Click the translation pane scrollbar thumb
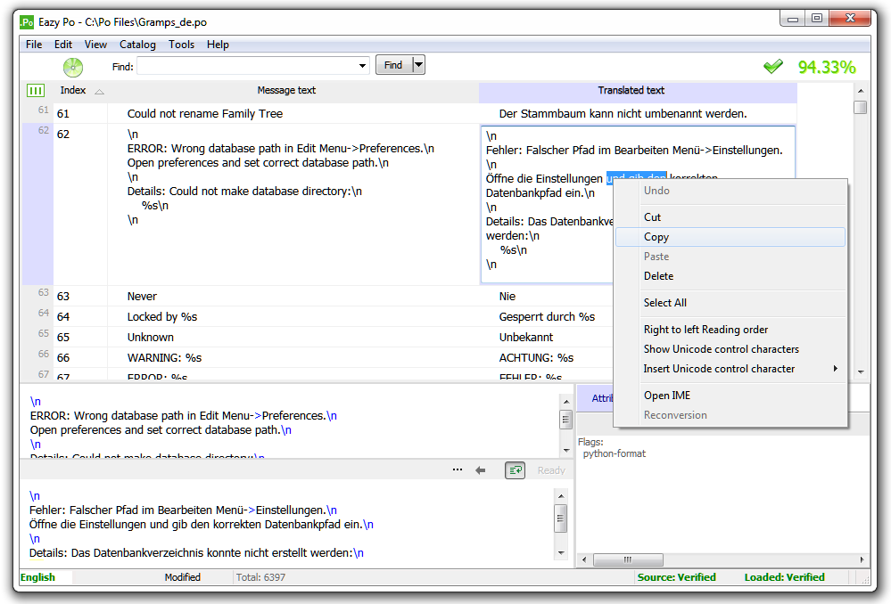891x604 pixels. tap(561, 518)
